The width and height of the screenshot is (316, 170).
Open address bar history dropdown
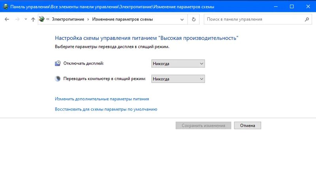182,19
